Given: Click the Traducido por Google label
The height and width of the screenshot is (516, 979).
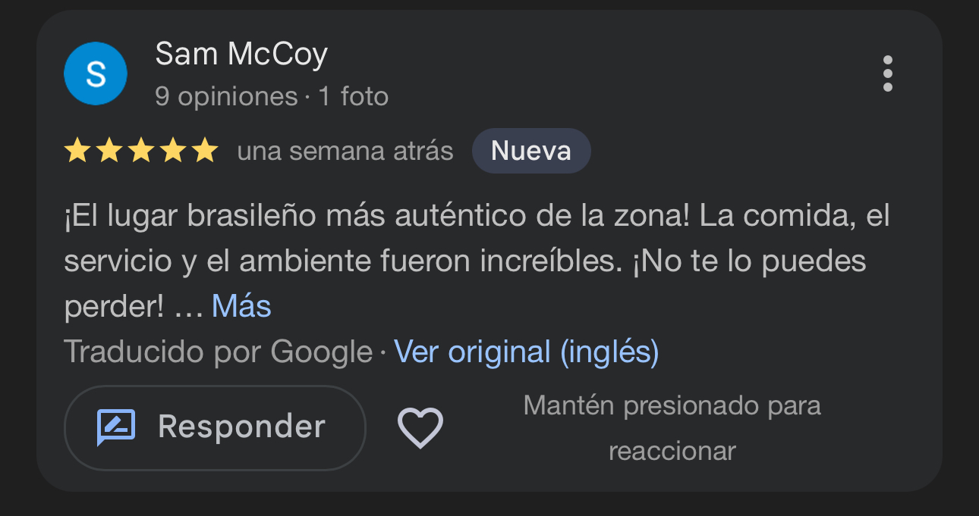Looking at the screenshot, I should (x=219, y=352).
